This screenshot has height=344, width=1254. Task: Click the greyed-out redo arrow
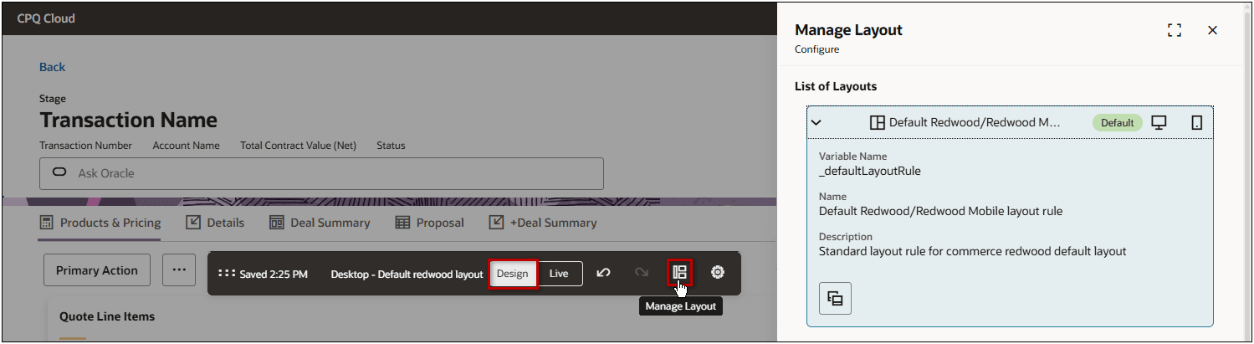coord(642,273)
